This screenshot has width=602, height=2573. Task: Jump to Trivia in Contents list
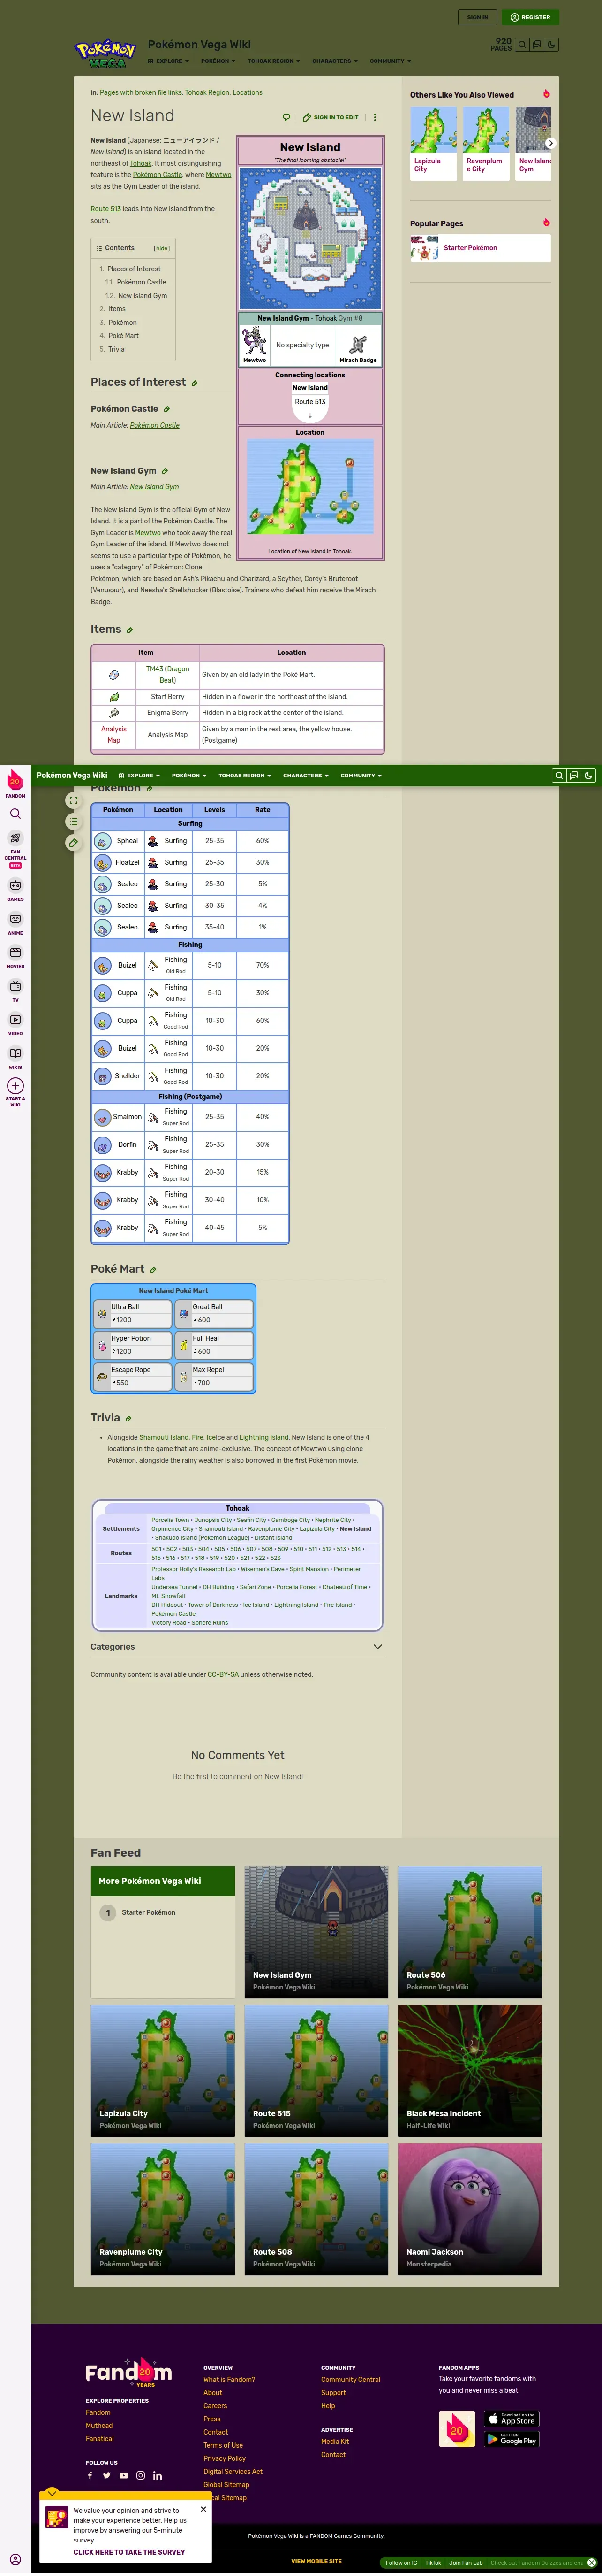[117, 350]
